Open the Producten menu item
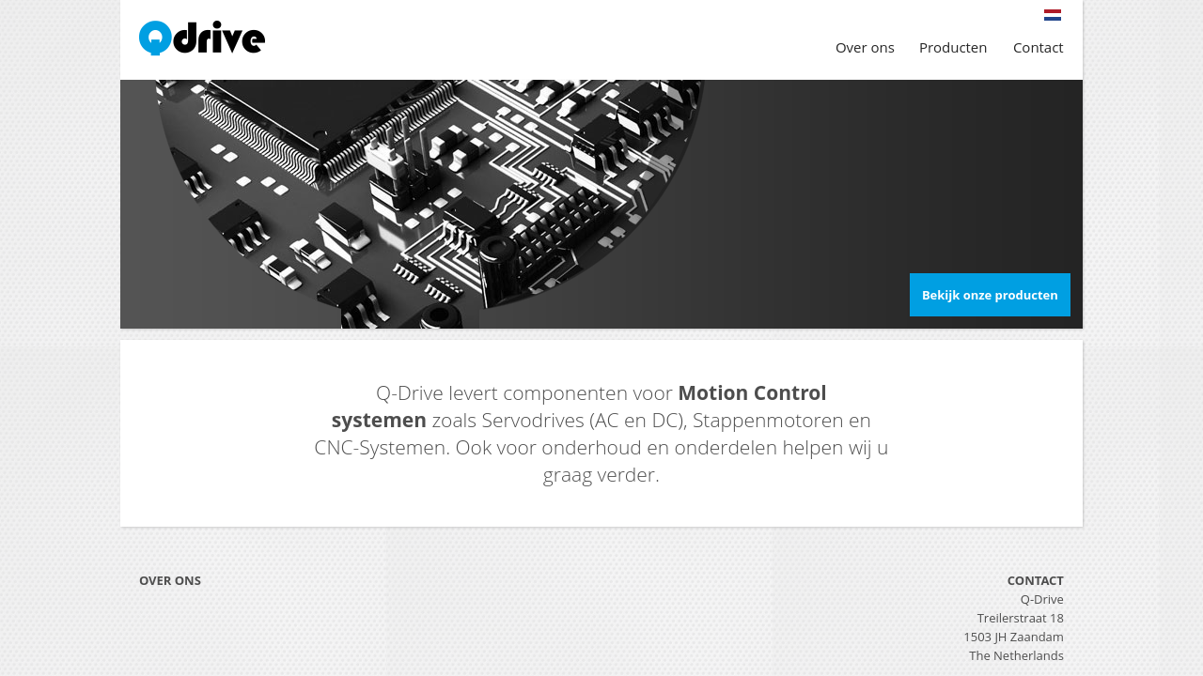 (953, 47)
